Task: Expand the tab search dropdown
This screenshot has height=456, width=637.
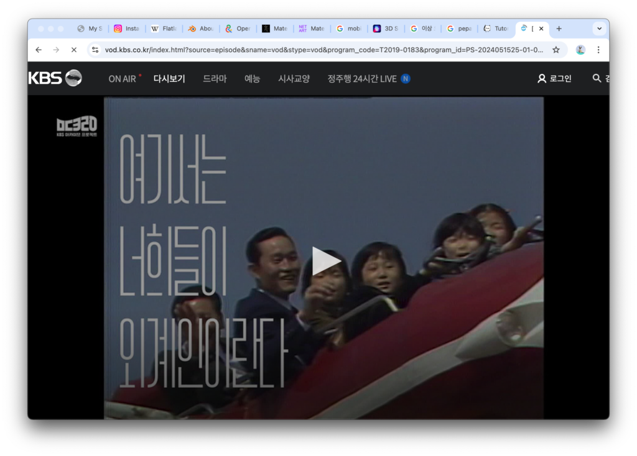Action: (599, 29)
